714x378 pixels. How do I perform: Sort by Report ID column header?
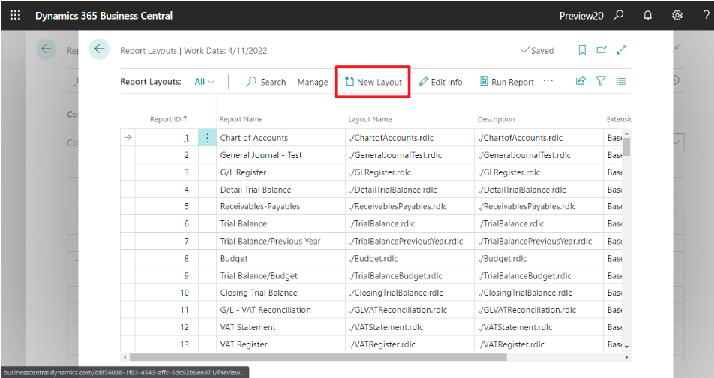coord(169,119)
